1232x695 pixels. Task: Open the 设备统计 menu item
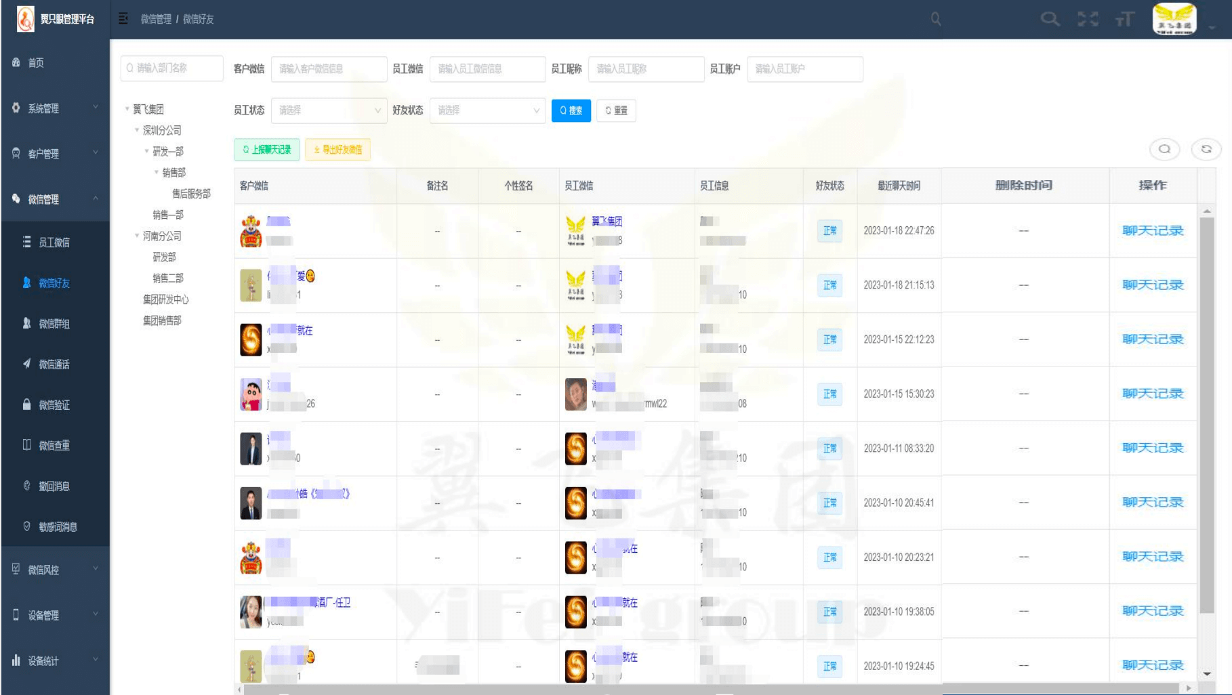56,660
